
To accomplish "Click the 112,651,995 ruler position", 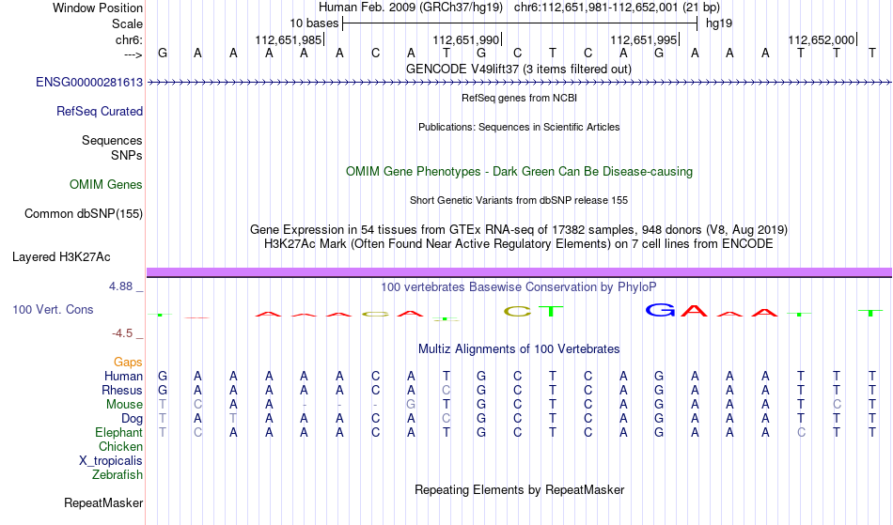I will point(644,39).
